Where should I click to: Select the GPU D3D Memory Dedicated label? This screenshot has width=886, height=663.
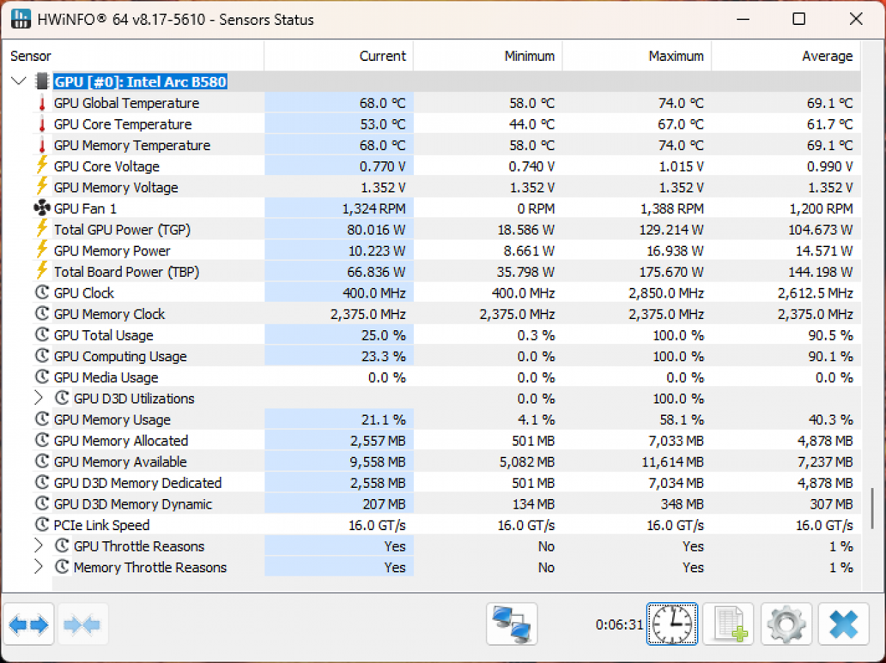pyautogui.click(x=138, y=483)
